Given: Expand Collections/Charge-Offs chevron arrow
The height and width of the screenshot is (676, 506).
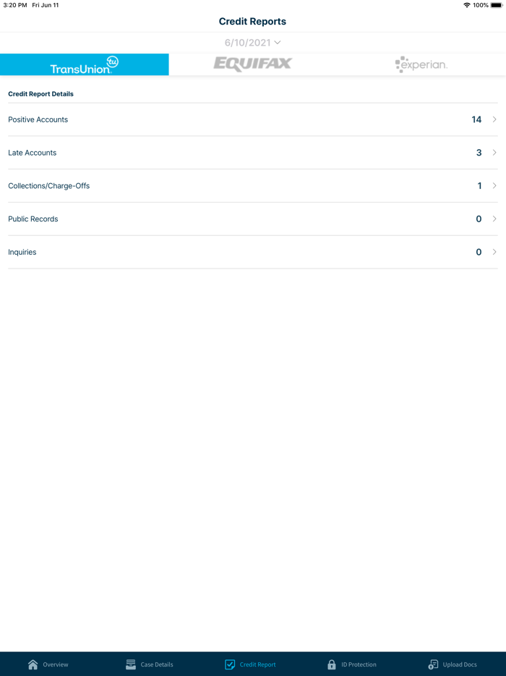Looking at the screenshot, I should pos(494,186).
